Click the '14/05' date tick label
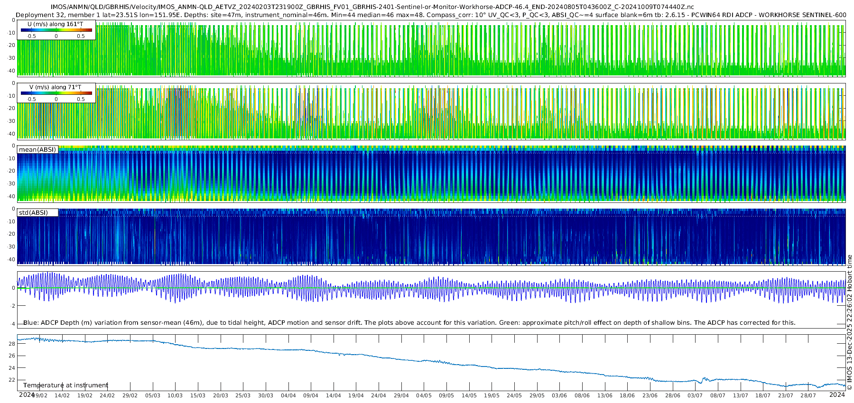 pyautogui.click(x=469, y=396)
